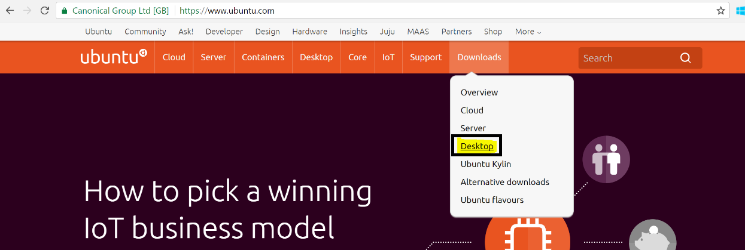Screen dimensions: 745x250
Task: Go to Core section
Action: click(x=358, y=57)
